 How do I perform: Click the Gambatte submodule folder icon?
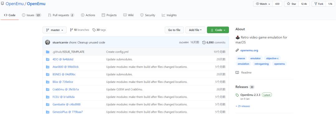tap(48, 104)
